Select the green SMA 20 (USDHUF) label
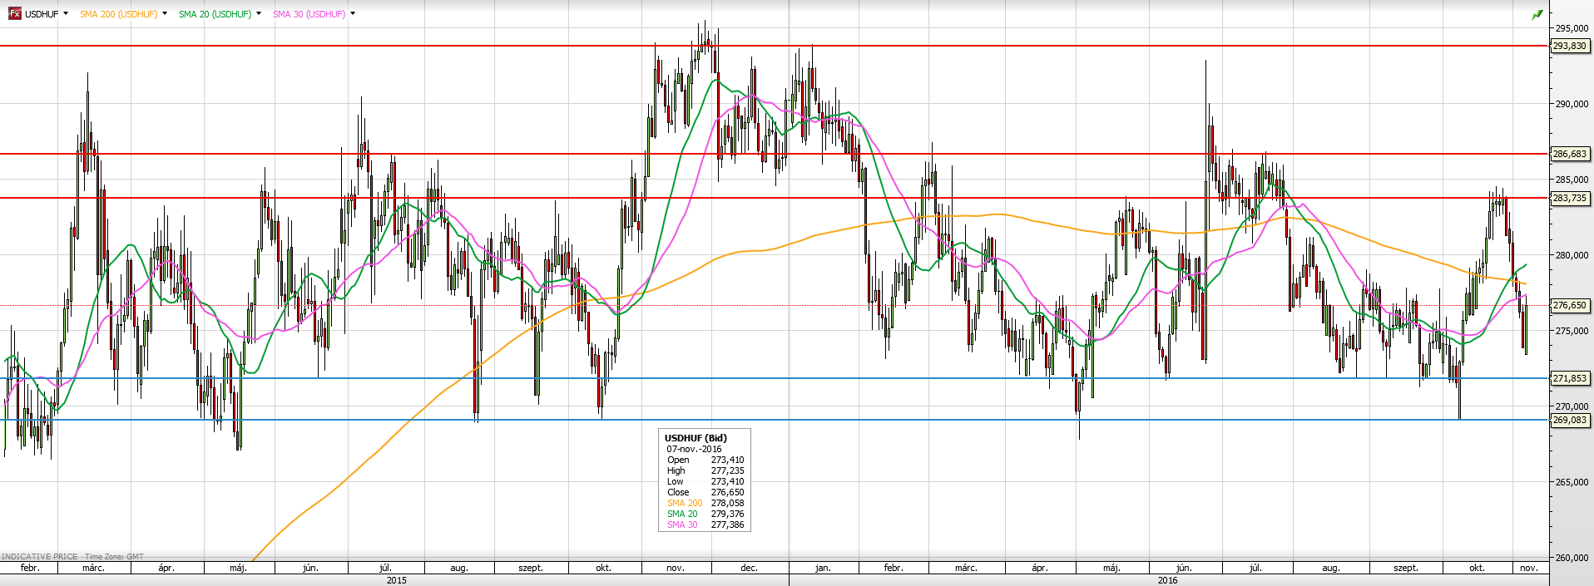This screenshot has width=1594, height=586. pyautogui.click(x=215, y=14)
